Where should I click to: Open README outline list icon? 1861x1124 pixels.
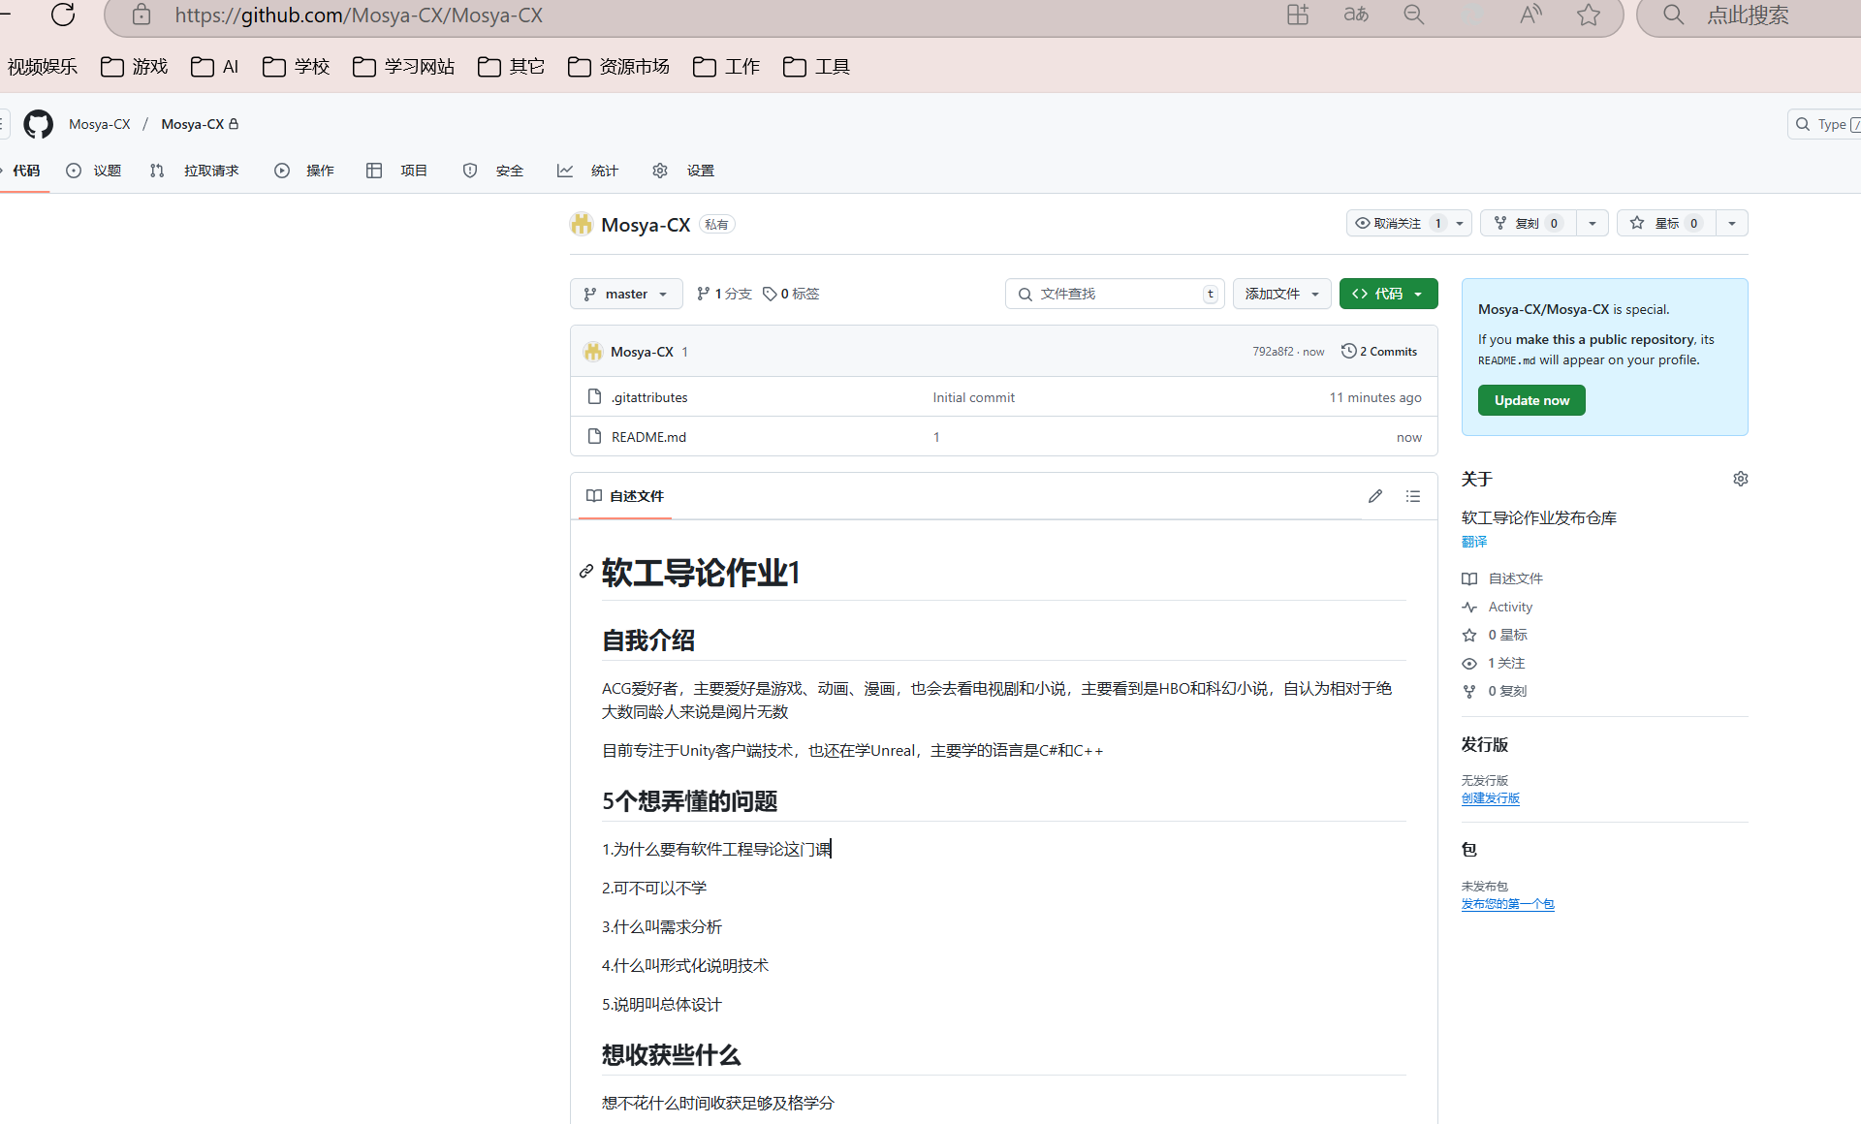(1413, 496)
